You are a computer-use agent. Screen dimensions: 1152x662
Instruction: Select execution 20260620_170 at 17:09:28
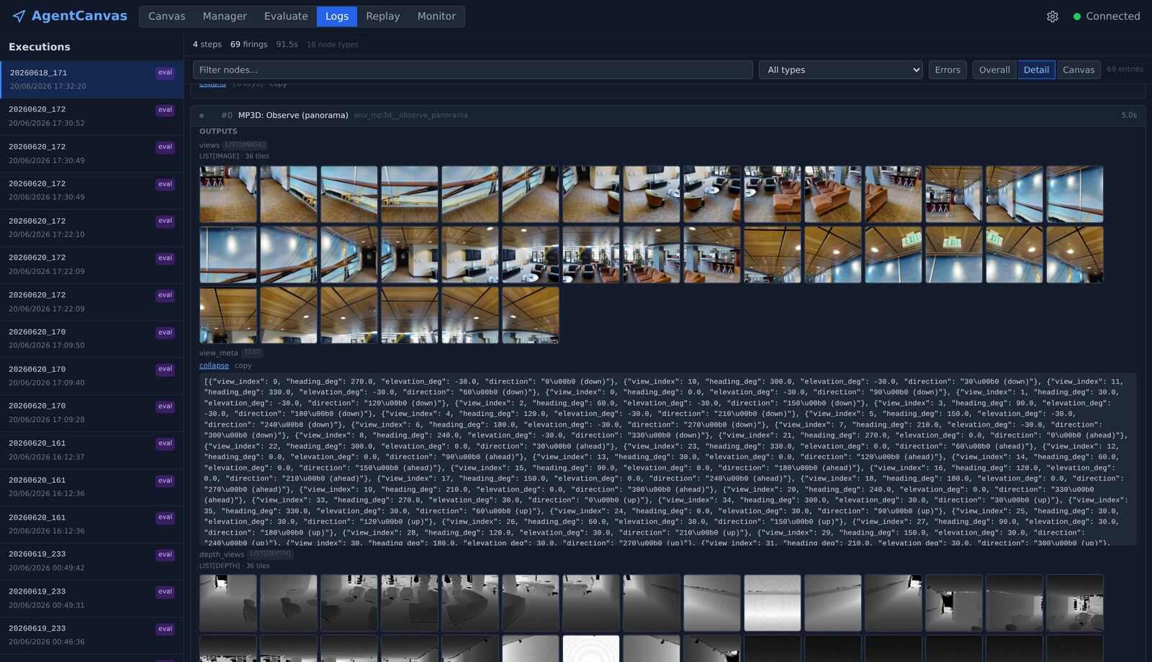(91, 413)
